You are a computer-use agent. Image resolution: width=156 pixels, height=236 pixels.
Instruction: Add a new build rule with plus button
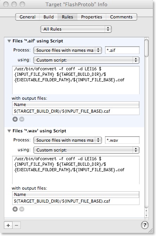pos(8,225)
